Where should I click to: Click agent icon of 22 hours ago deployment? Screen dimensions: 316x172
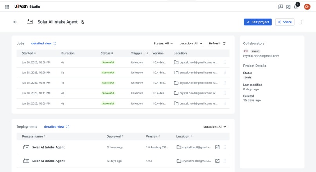click(x=26, y=147)
